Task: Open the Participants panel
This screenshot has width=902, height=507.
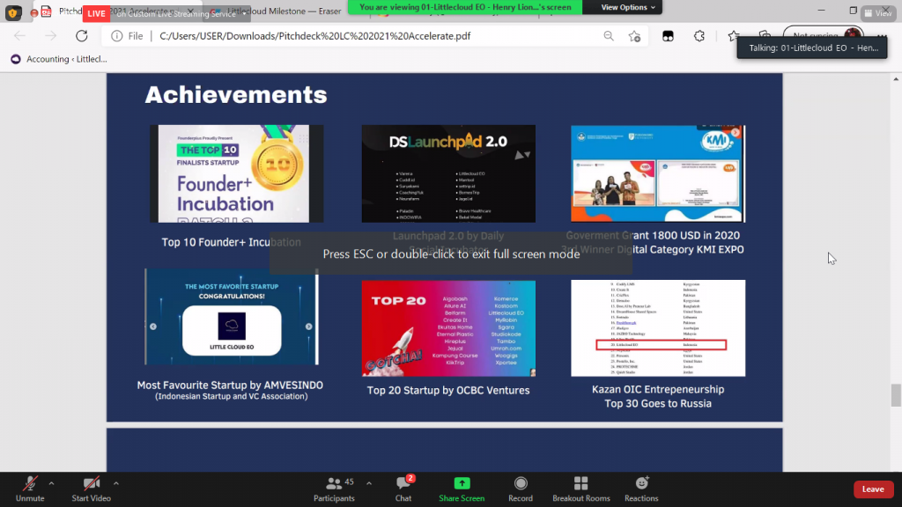Action: (334, 489)
